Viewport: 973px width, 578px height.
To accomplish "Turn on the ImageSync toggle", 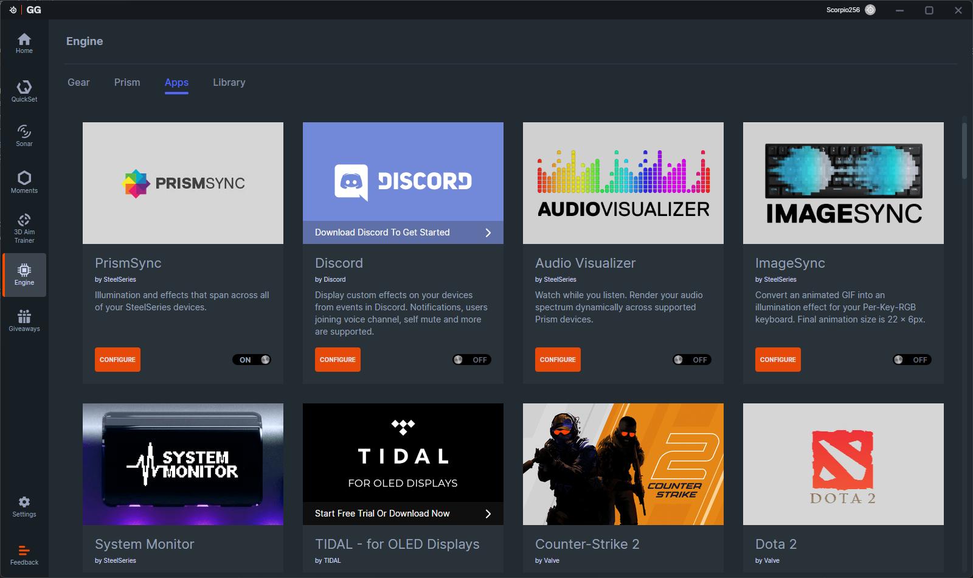I will click(912, 360).
